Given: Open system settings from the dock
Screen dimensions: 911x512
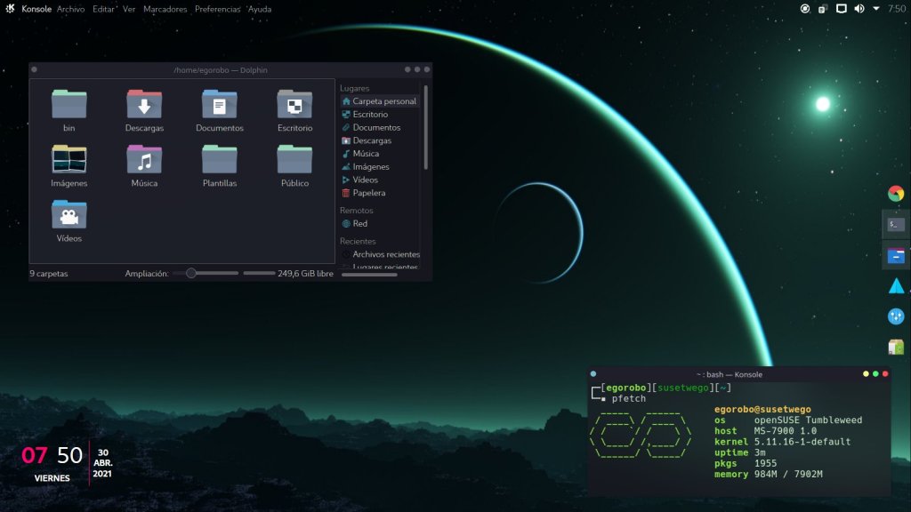Looking at the screenshot, I should click(x=896, y=316).
